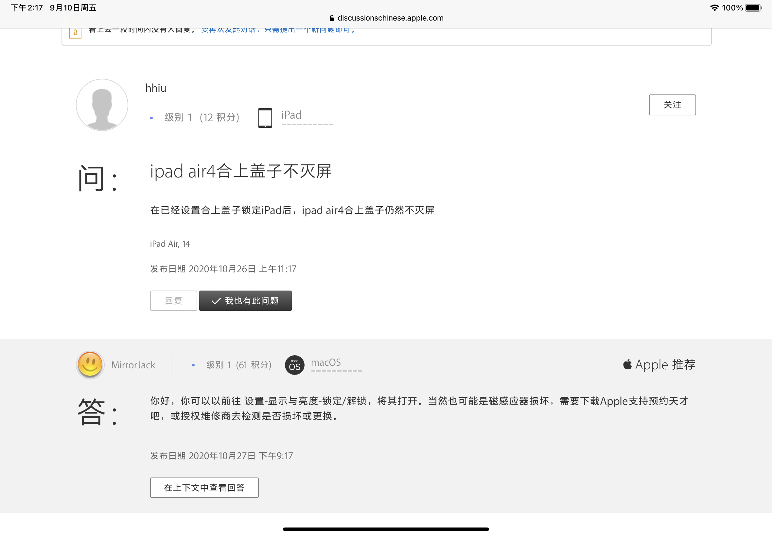Tap the battery status icon
The image size is (772, 536).
(x=753, y=8)
